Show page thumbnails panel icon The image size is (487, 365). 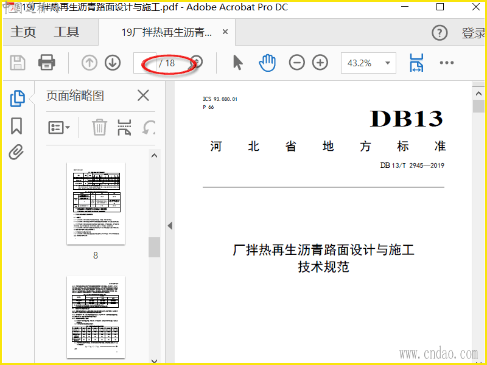click(x=18, y=99)
